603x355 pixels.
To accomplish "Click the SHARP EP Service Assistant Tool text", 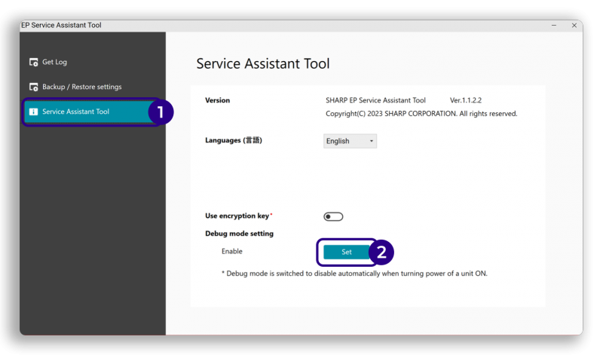I will [x=375, y=100].
